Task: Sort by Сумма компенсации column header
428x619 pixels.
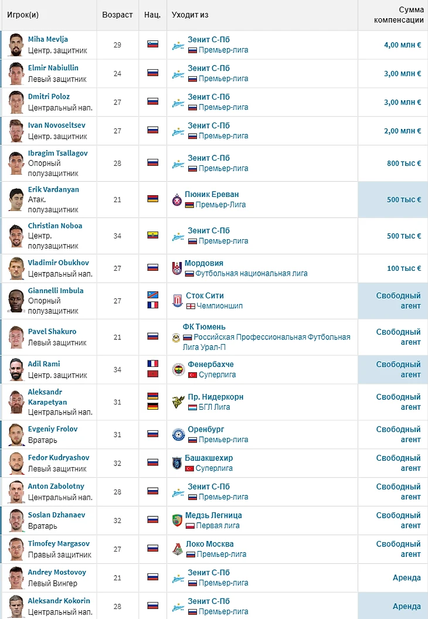Action: (399, 15)
